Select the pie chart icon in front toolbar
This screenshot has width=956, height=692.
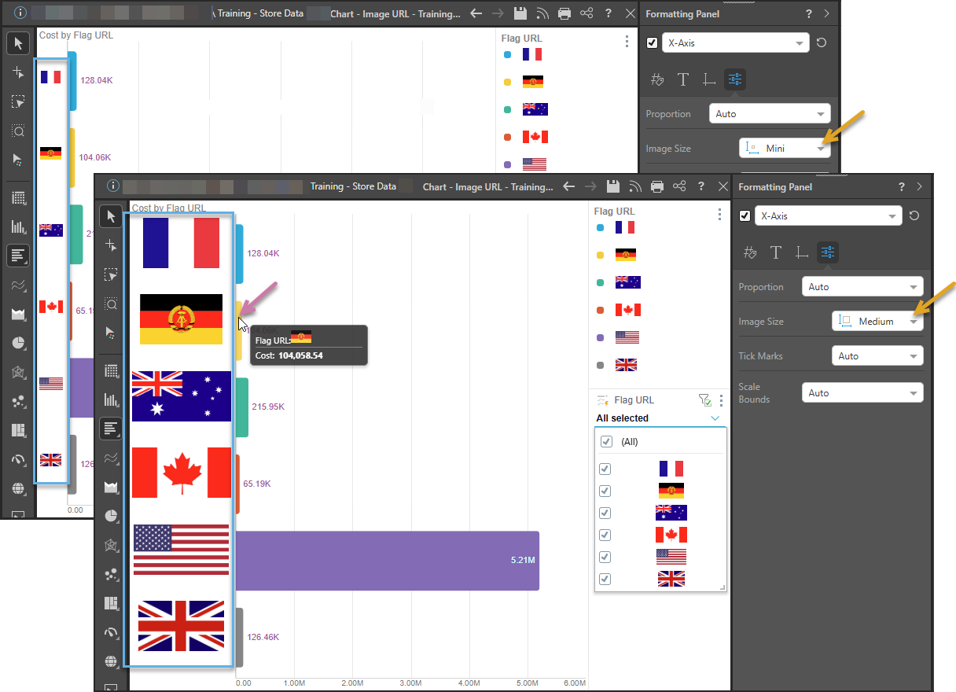coord(111,517)
